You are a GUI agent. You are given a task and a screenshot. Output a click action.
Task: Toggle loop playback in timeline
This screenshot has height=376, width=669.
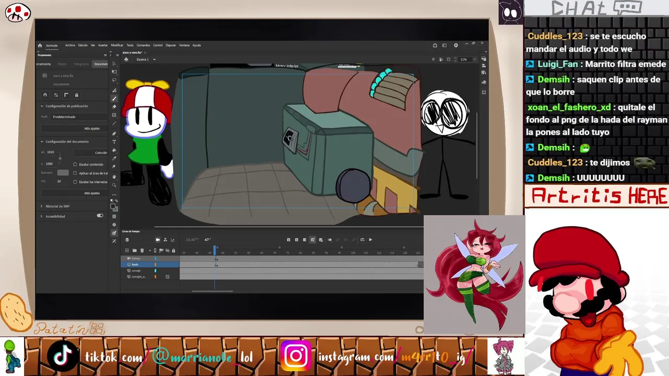pyautogui.click(x=362, y=240)
